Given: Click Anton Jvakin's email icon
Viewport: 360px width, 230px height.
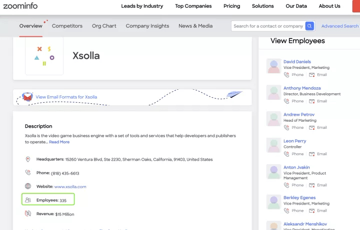Looking at the screenshot, I should tap(311, 185).
